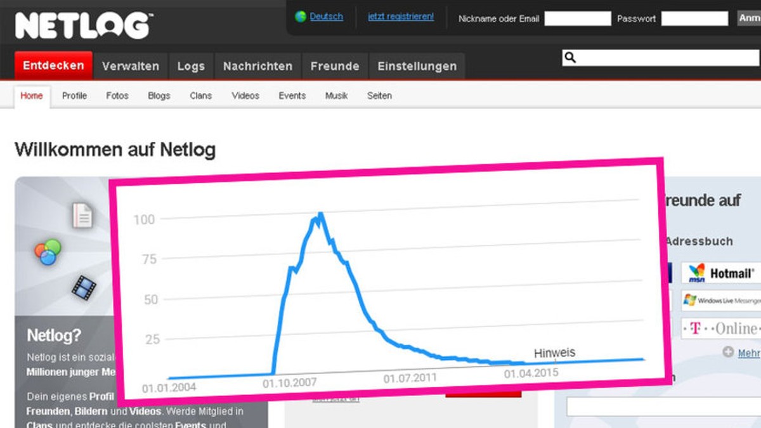Click the input field at bottom right
Screen dimensions: 761x428
[x=664, y=406]
